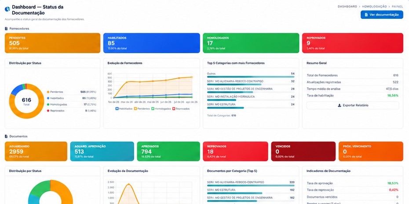Screen dimensions: 409x204
Task: Click Taxa de aprovação row
Action: click(352, 183)
